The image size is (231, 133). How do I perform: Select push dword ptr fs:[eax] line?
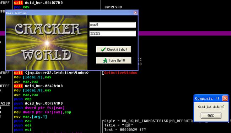click(39, 108)
